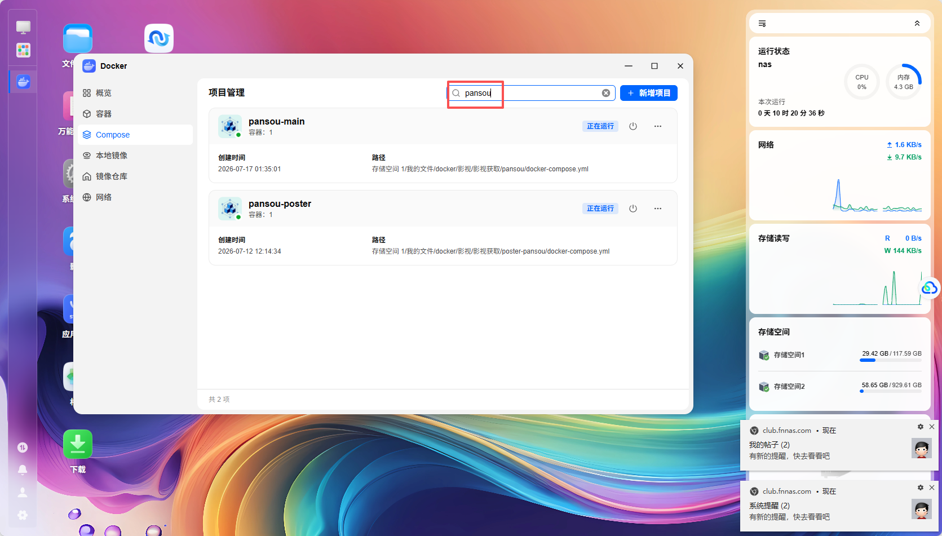Open 存储空间2 storage entry
Screen dimensions: 942x536
(840, 387)
